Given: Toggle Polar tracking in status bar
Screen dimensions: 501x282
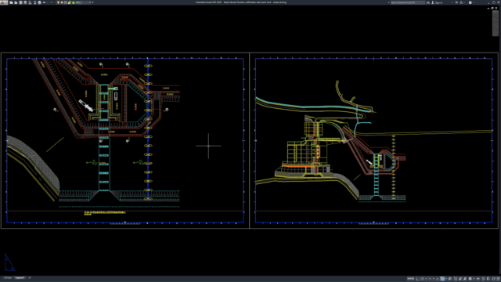Looking at the screenshot, I should click(422, 279).
